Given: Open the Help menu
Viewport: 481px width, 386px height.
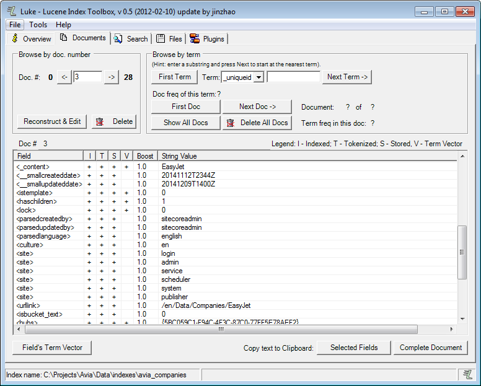Looking at the screenshot, I should click(63, 25).
